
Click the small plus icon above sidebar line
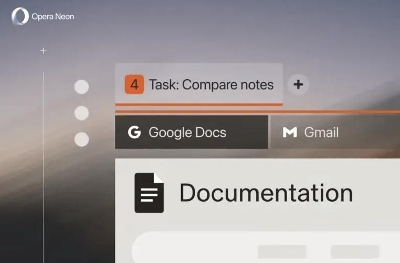[44, 51]
